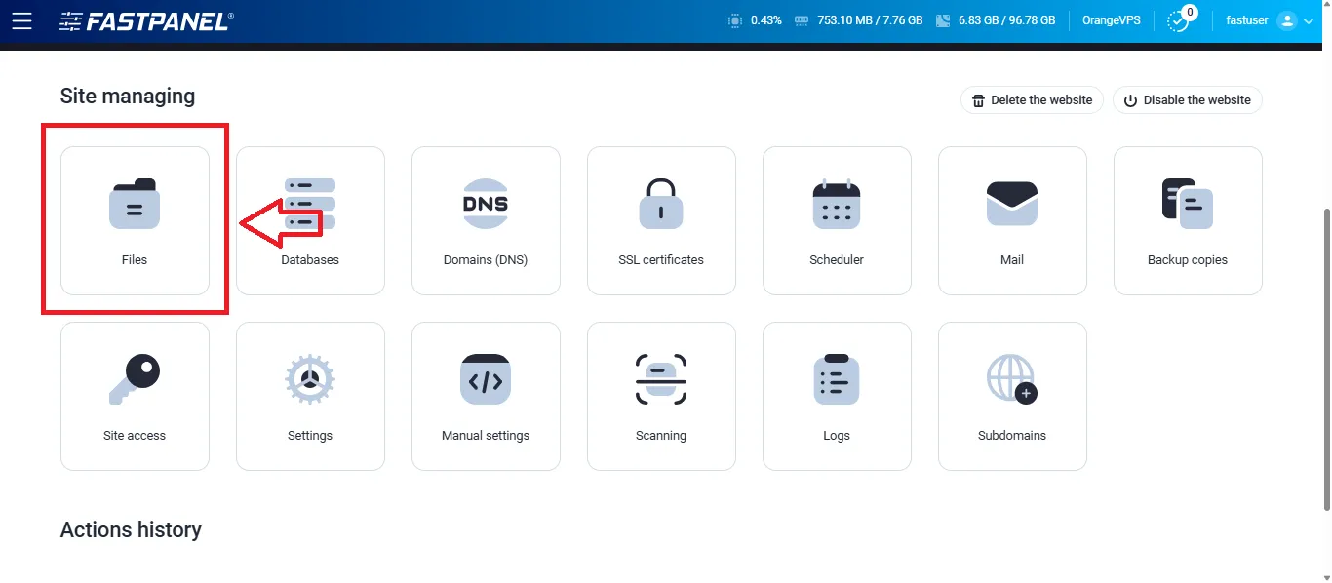Open Site access key tile
1332x583 pixels.
(x=135, y=396)
